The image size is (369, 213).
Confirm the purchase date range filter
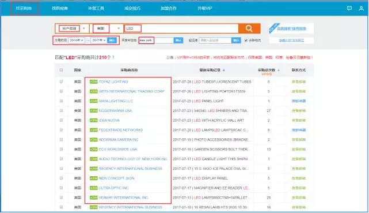point(112,40)
